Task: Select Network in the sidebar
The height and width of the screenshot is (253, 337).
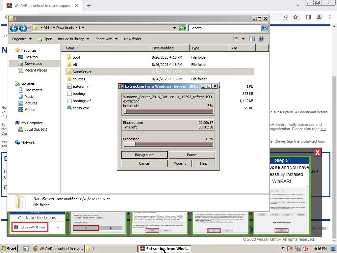Action: [x=25, y=143]
